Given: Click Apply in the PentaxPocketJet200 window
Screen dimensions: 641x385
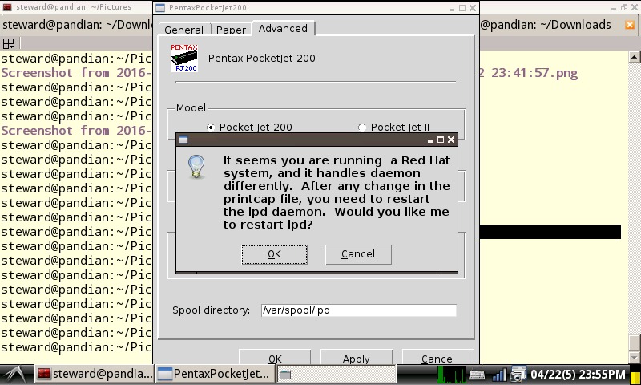Looking at the screenshot, I should point(356,359).
